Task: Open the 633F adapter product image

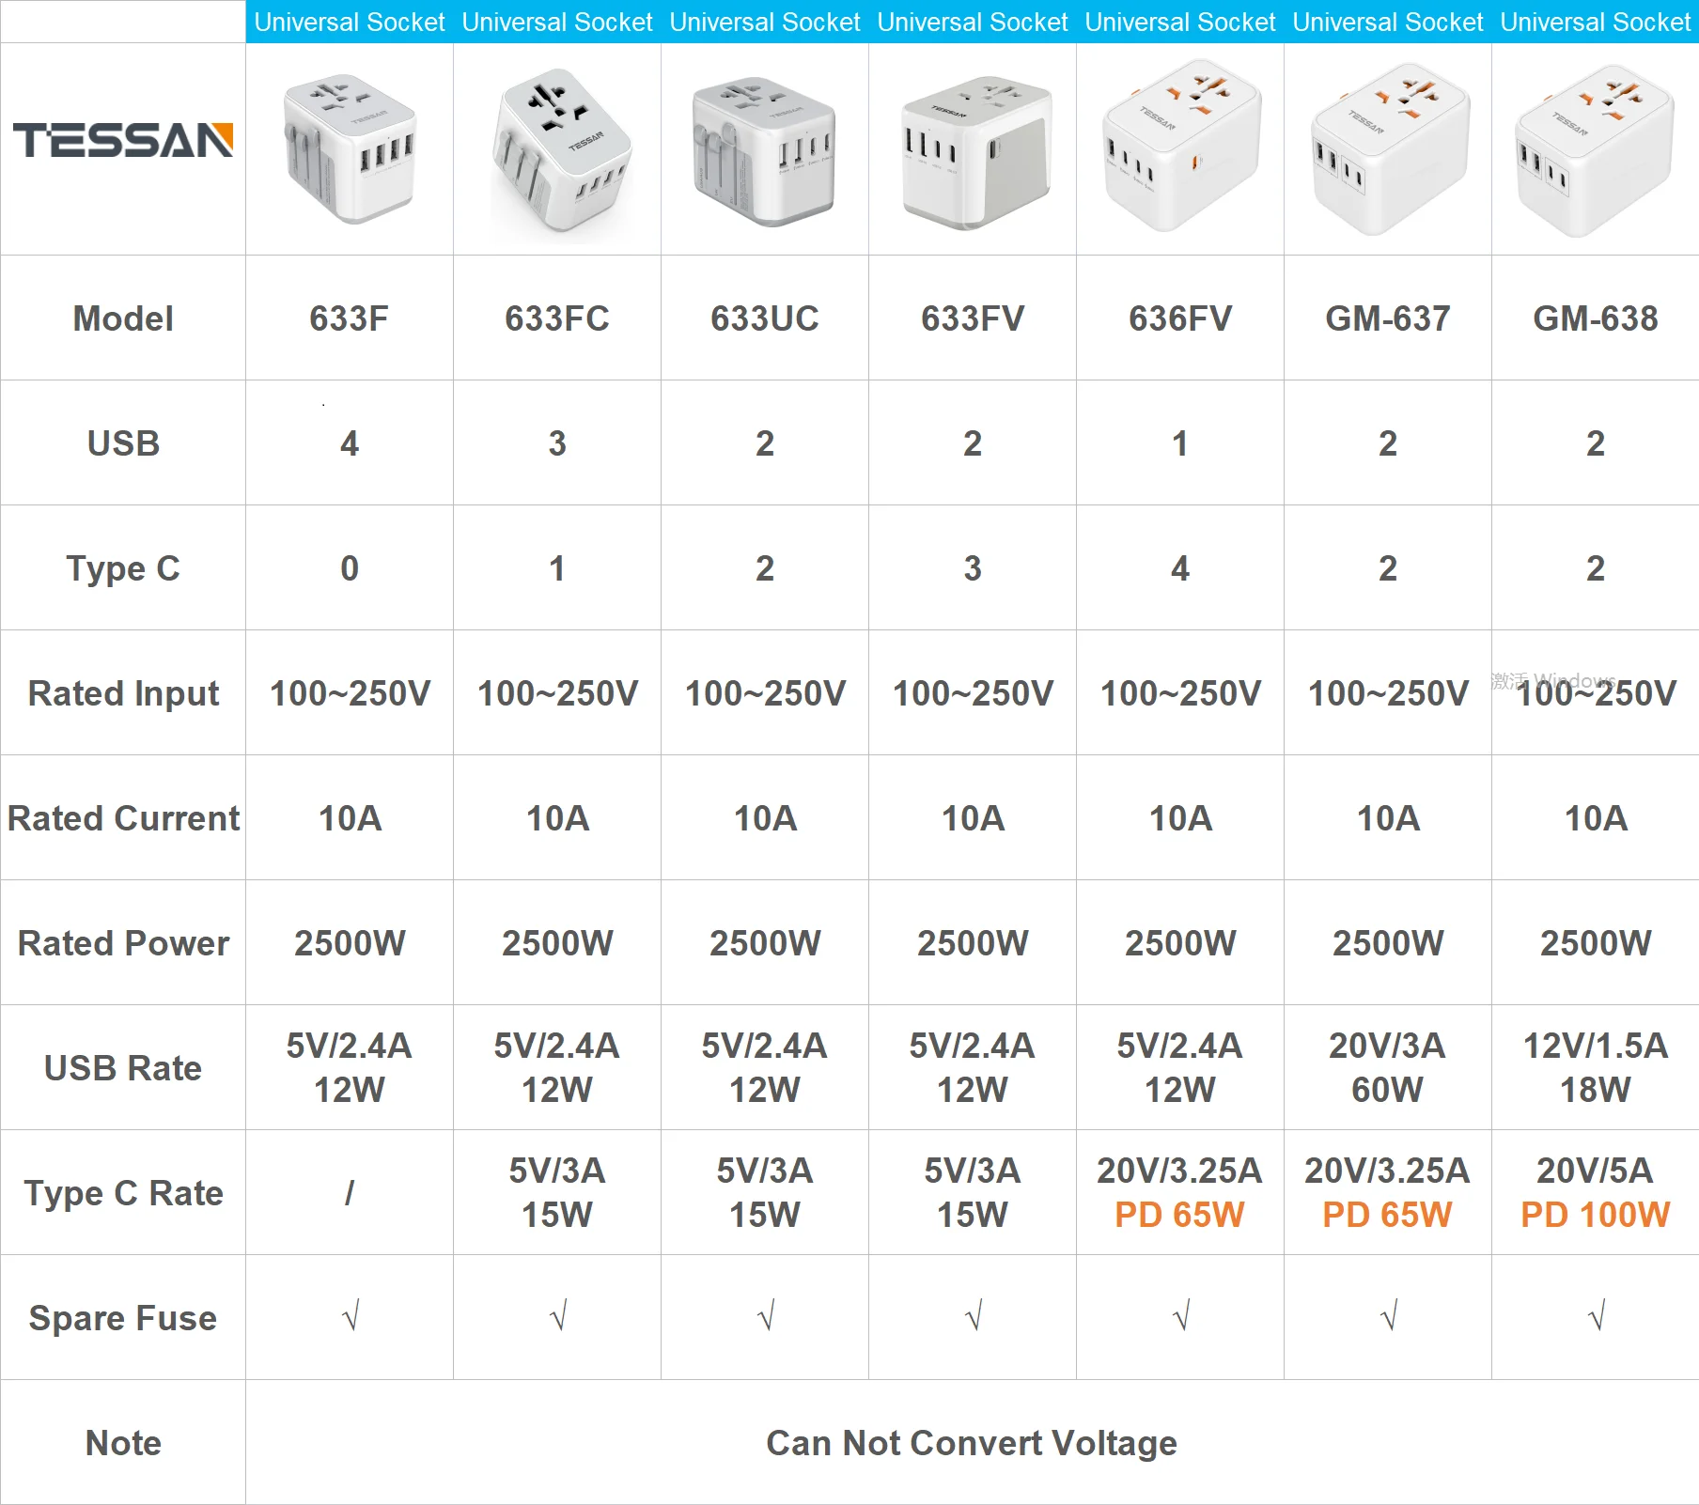Action: point(350,148)
